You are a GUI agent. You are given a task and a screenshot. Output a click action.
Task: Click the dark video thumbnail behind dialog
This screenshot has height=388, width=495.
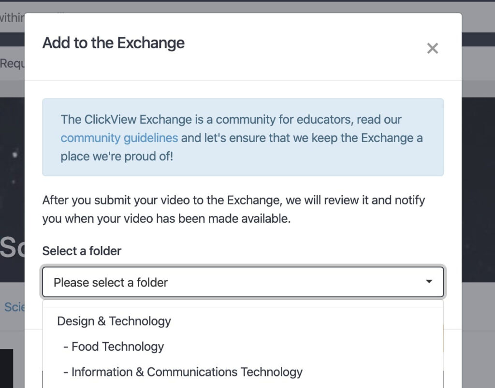[x=6, y=368]
